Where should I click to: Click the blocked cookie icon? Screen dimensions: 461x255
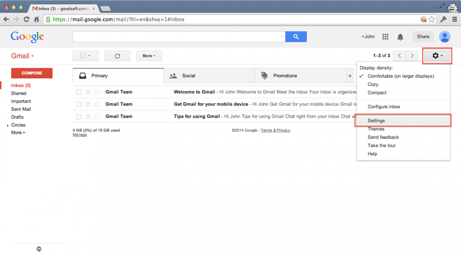[423, 19]
